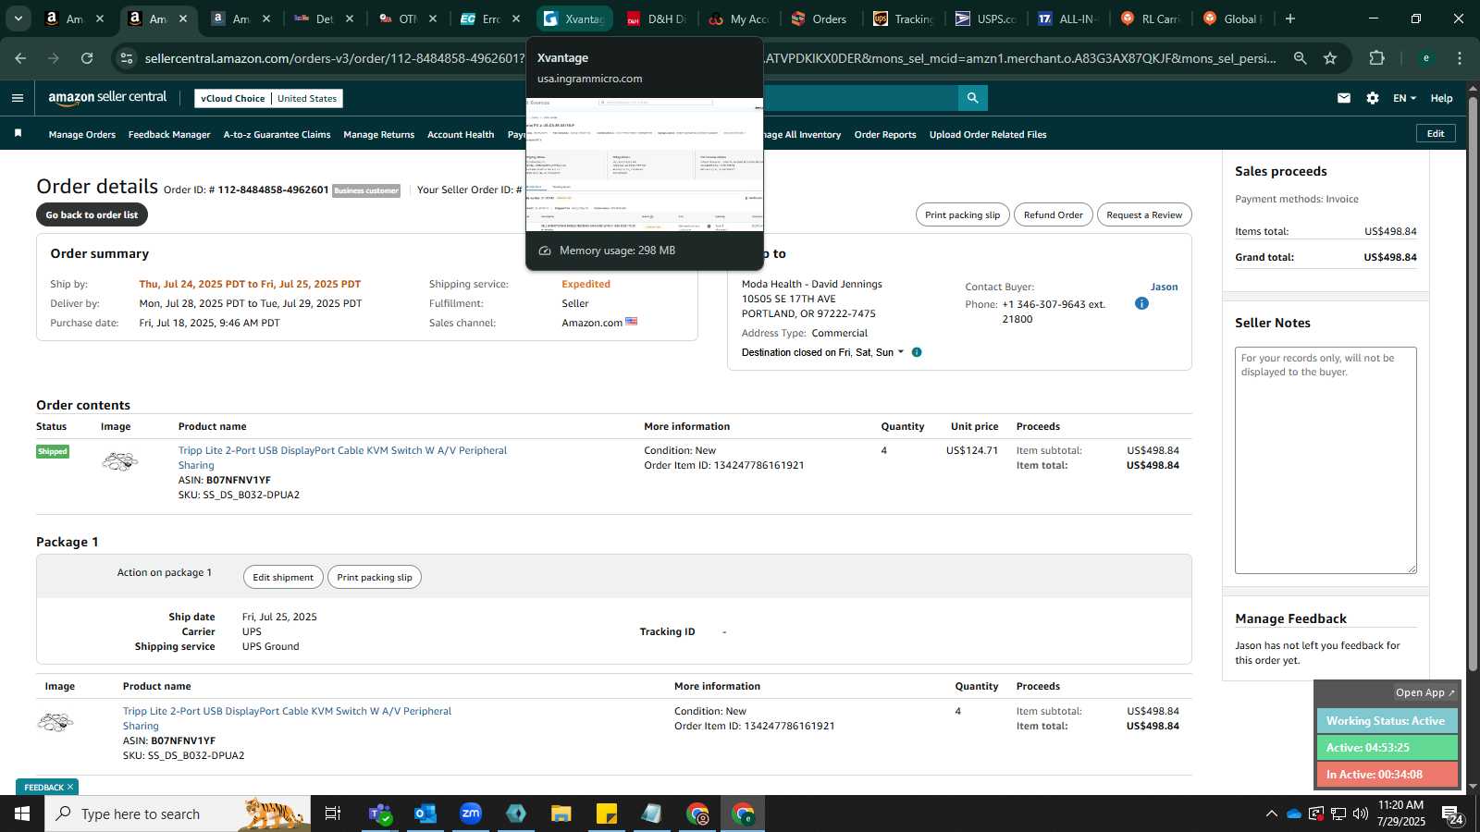Open Manage Returns menu item
The height and width of the screenshot is (832, 1480).
pyautogui.click(x=379, y=135)
